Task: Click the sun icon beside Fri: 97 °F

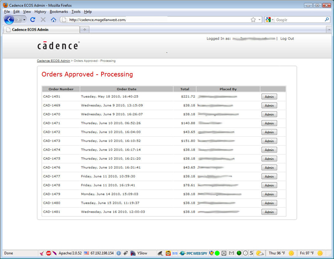Action: pos(320,253)
